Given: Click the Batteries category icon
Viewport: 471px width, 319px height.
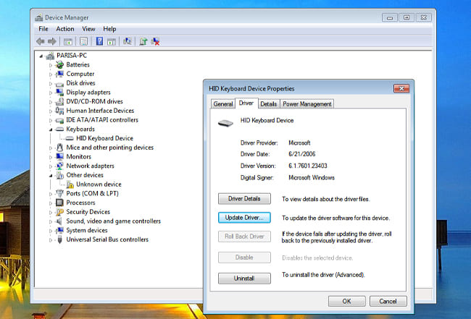Looking at the screenshot, I should point(59,64).
